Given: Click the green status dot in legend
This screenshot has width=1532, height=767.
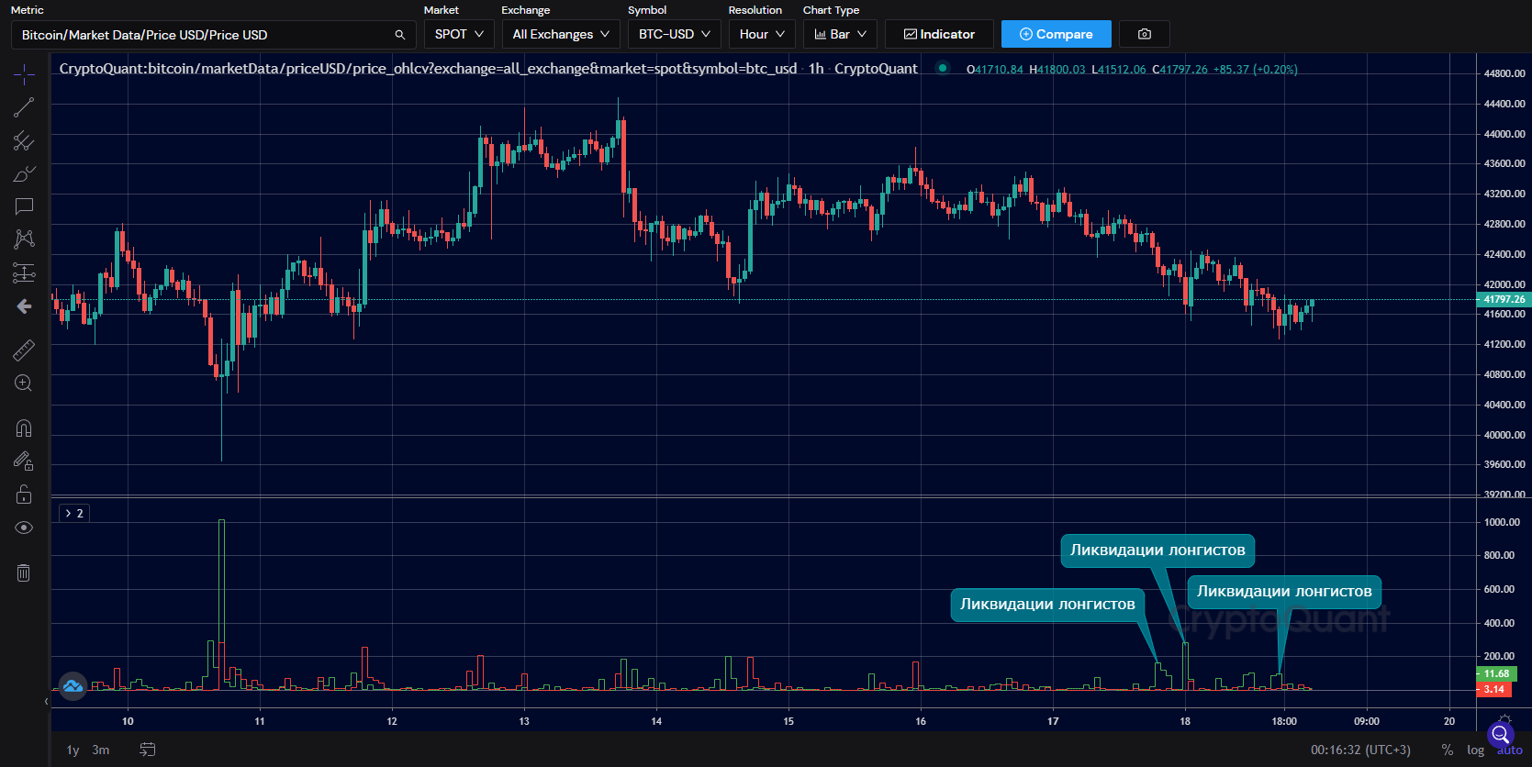Looking at the screenshot, I should pos(943,68).
